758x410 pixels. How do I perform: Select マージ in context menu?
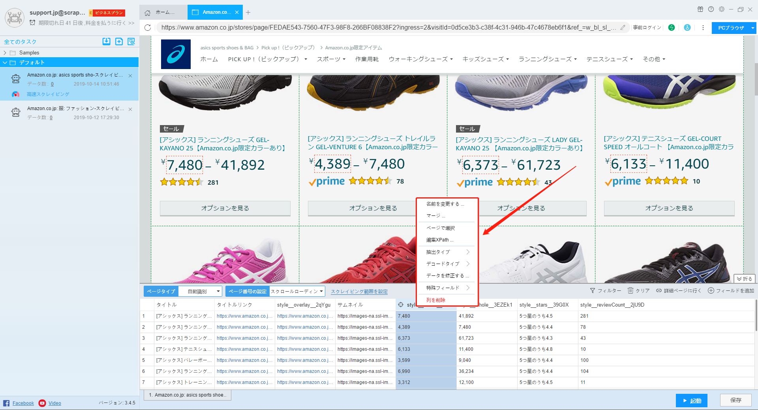click(447, 215)
